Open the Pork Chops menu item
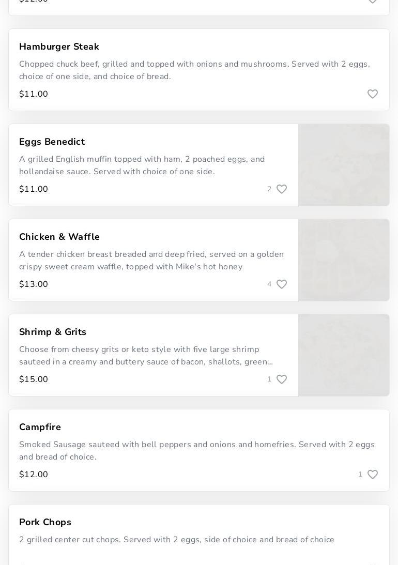This screenshot has height=565, width=398. click(x=45, y=522)
